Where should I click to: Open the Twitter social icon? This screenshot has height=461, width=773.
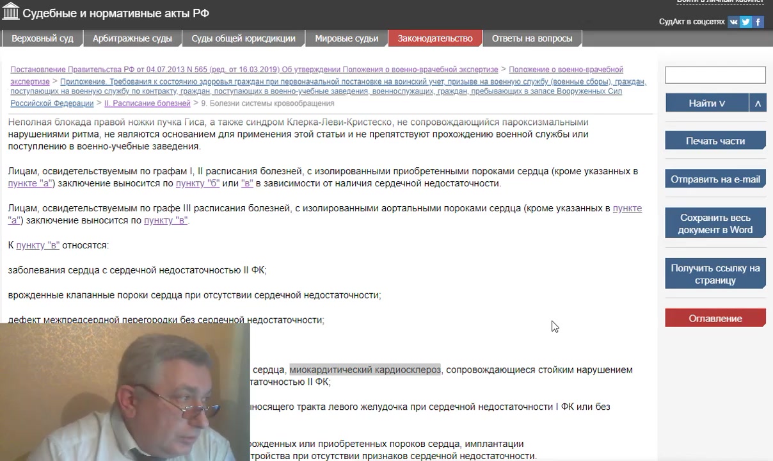(x=746, y=22)
